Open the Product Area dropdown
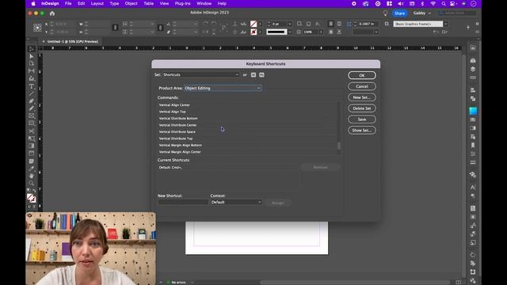The height and width of the screenshot is (285, 507). pos(223,88)
